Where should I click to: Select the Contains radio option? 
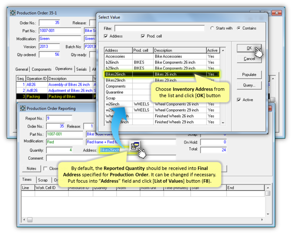[x=239, y=28]
